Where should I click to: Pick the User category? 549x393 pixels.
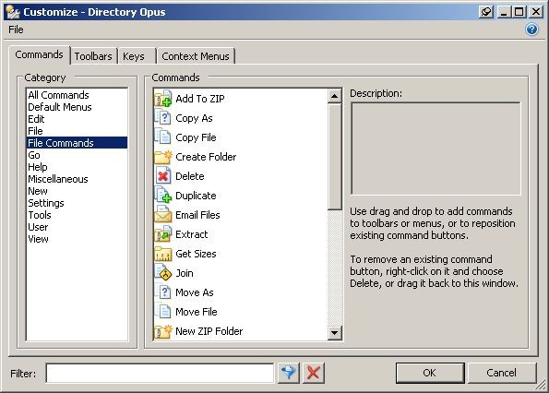[x=38, y=227]
